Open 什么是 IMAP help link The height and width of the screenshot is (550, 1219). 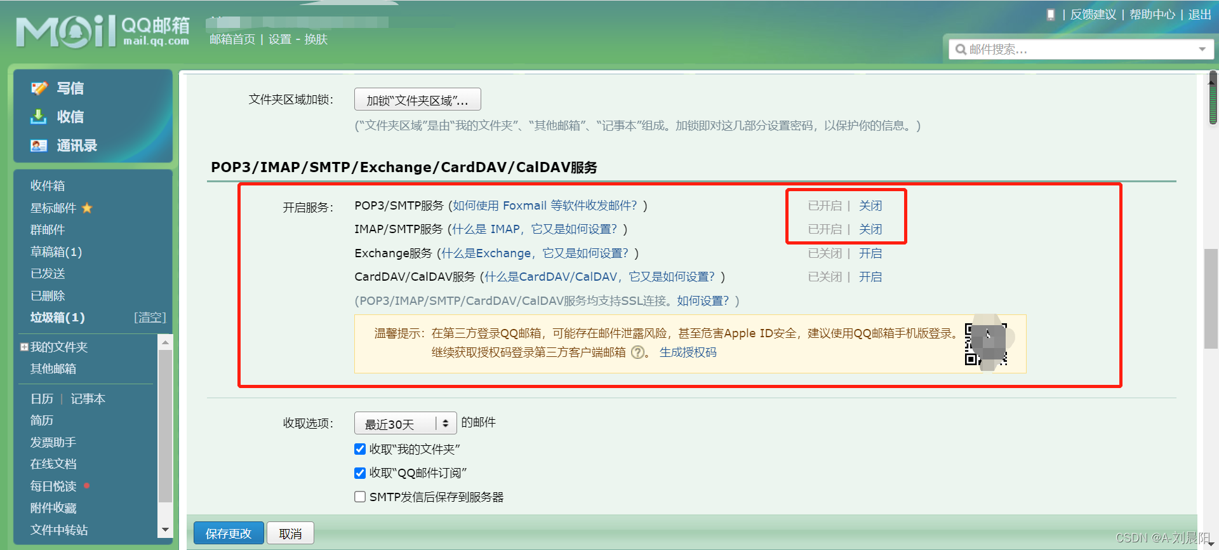535,229
